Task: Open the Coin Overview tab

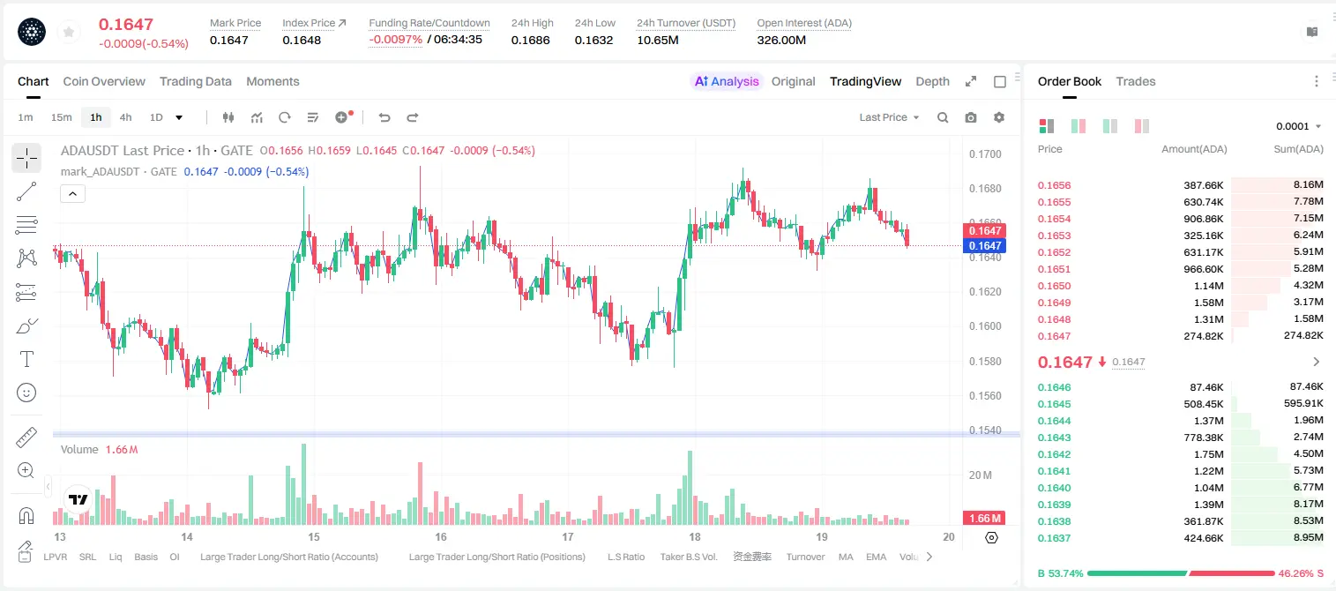Action: [x=104, y=81]
